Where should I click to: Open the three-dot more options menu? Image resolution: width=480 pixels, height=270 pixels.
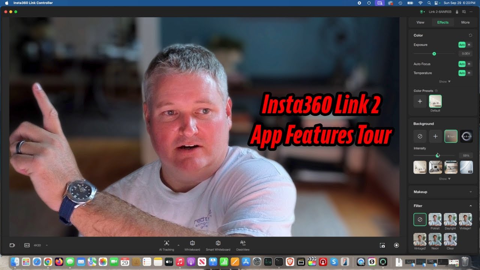[x=471, y=12]
